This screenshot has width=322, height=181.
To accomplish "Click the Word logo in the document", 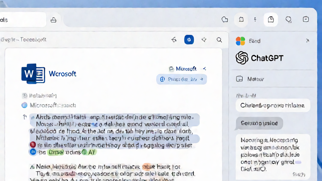I will pyautogui.click(x=33, y=73).
